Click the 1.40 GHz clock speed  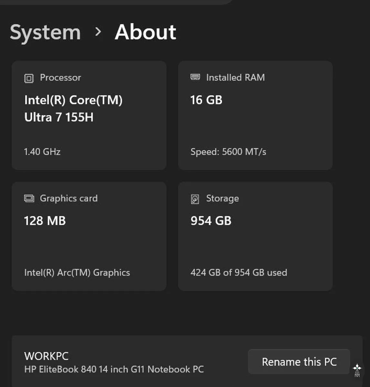pos(42,152)
